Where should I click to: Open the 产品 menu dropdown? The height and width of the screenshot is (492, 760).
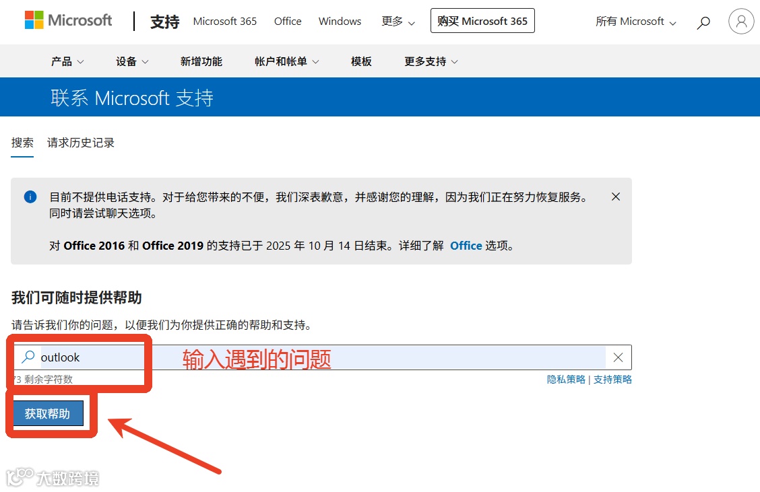coord(67,61)
